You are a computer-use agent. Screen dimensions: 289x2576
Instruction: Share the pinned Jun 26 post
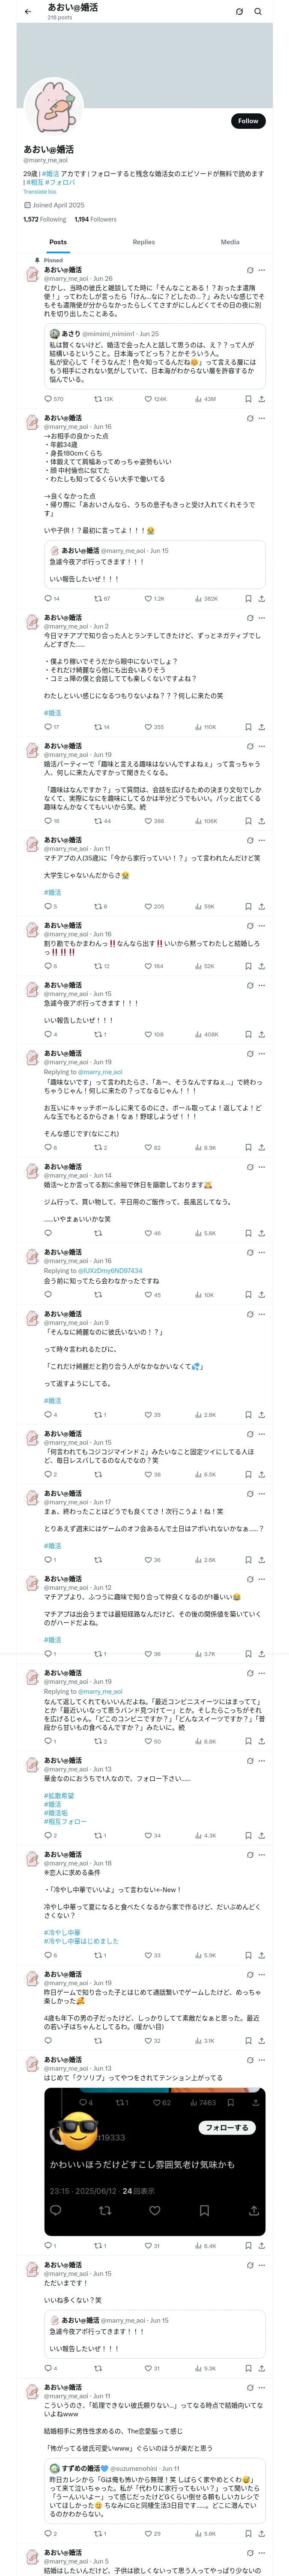261,399
